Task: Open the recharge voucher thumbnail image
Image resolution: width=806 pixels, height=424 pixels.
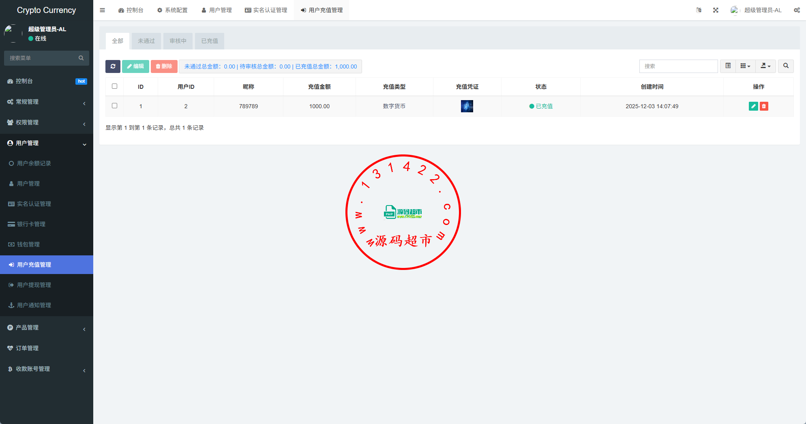Action: pyautogui.click(x=467, y=106)
